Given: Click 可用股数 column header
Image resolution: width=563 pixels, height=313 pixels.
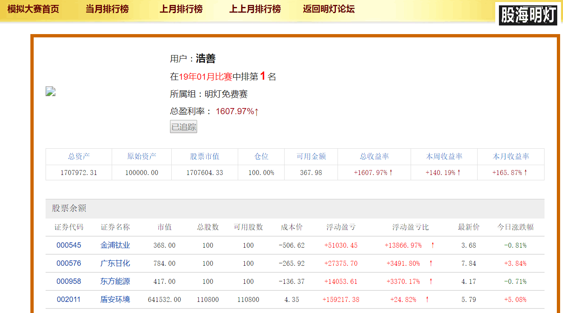Looking at the screenshot, I should coord(248,227).
